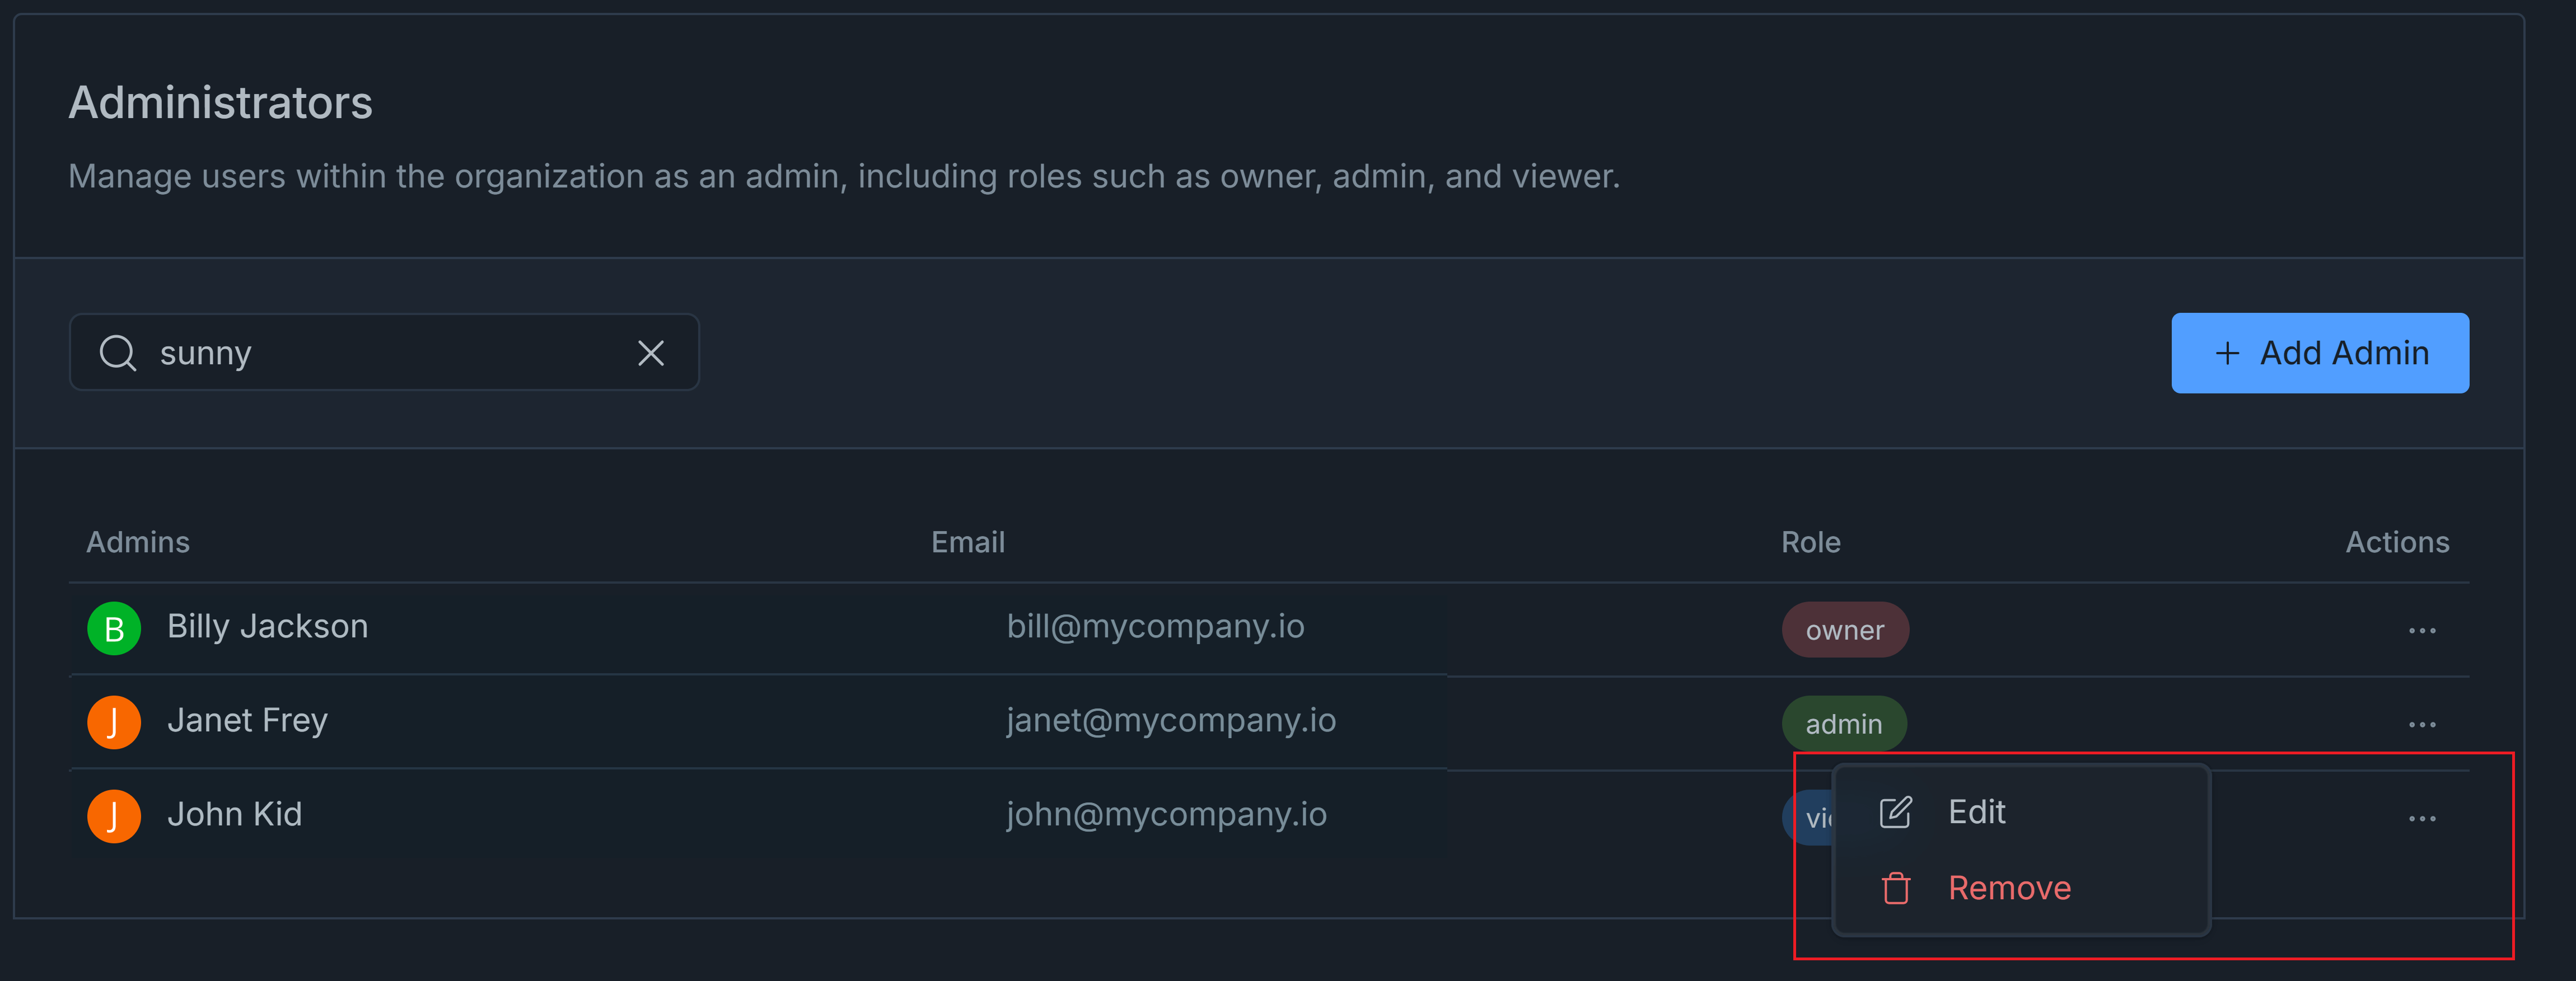Open actions menu for John Kid
Image resolution: width=2576 pixels, height=981 pixels.
coord(2422,819)
